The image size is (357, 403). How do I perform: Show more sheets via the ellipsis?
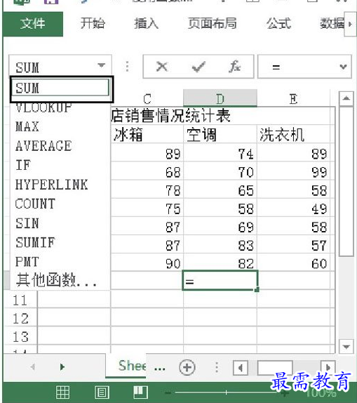pyautogui.click(x=159, y=368)
